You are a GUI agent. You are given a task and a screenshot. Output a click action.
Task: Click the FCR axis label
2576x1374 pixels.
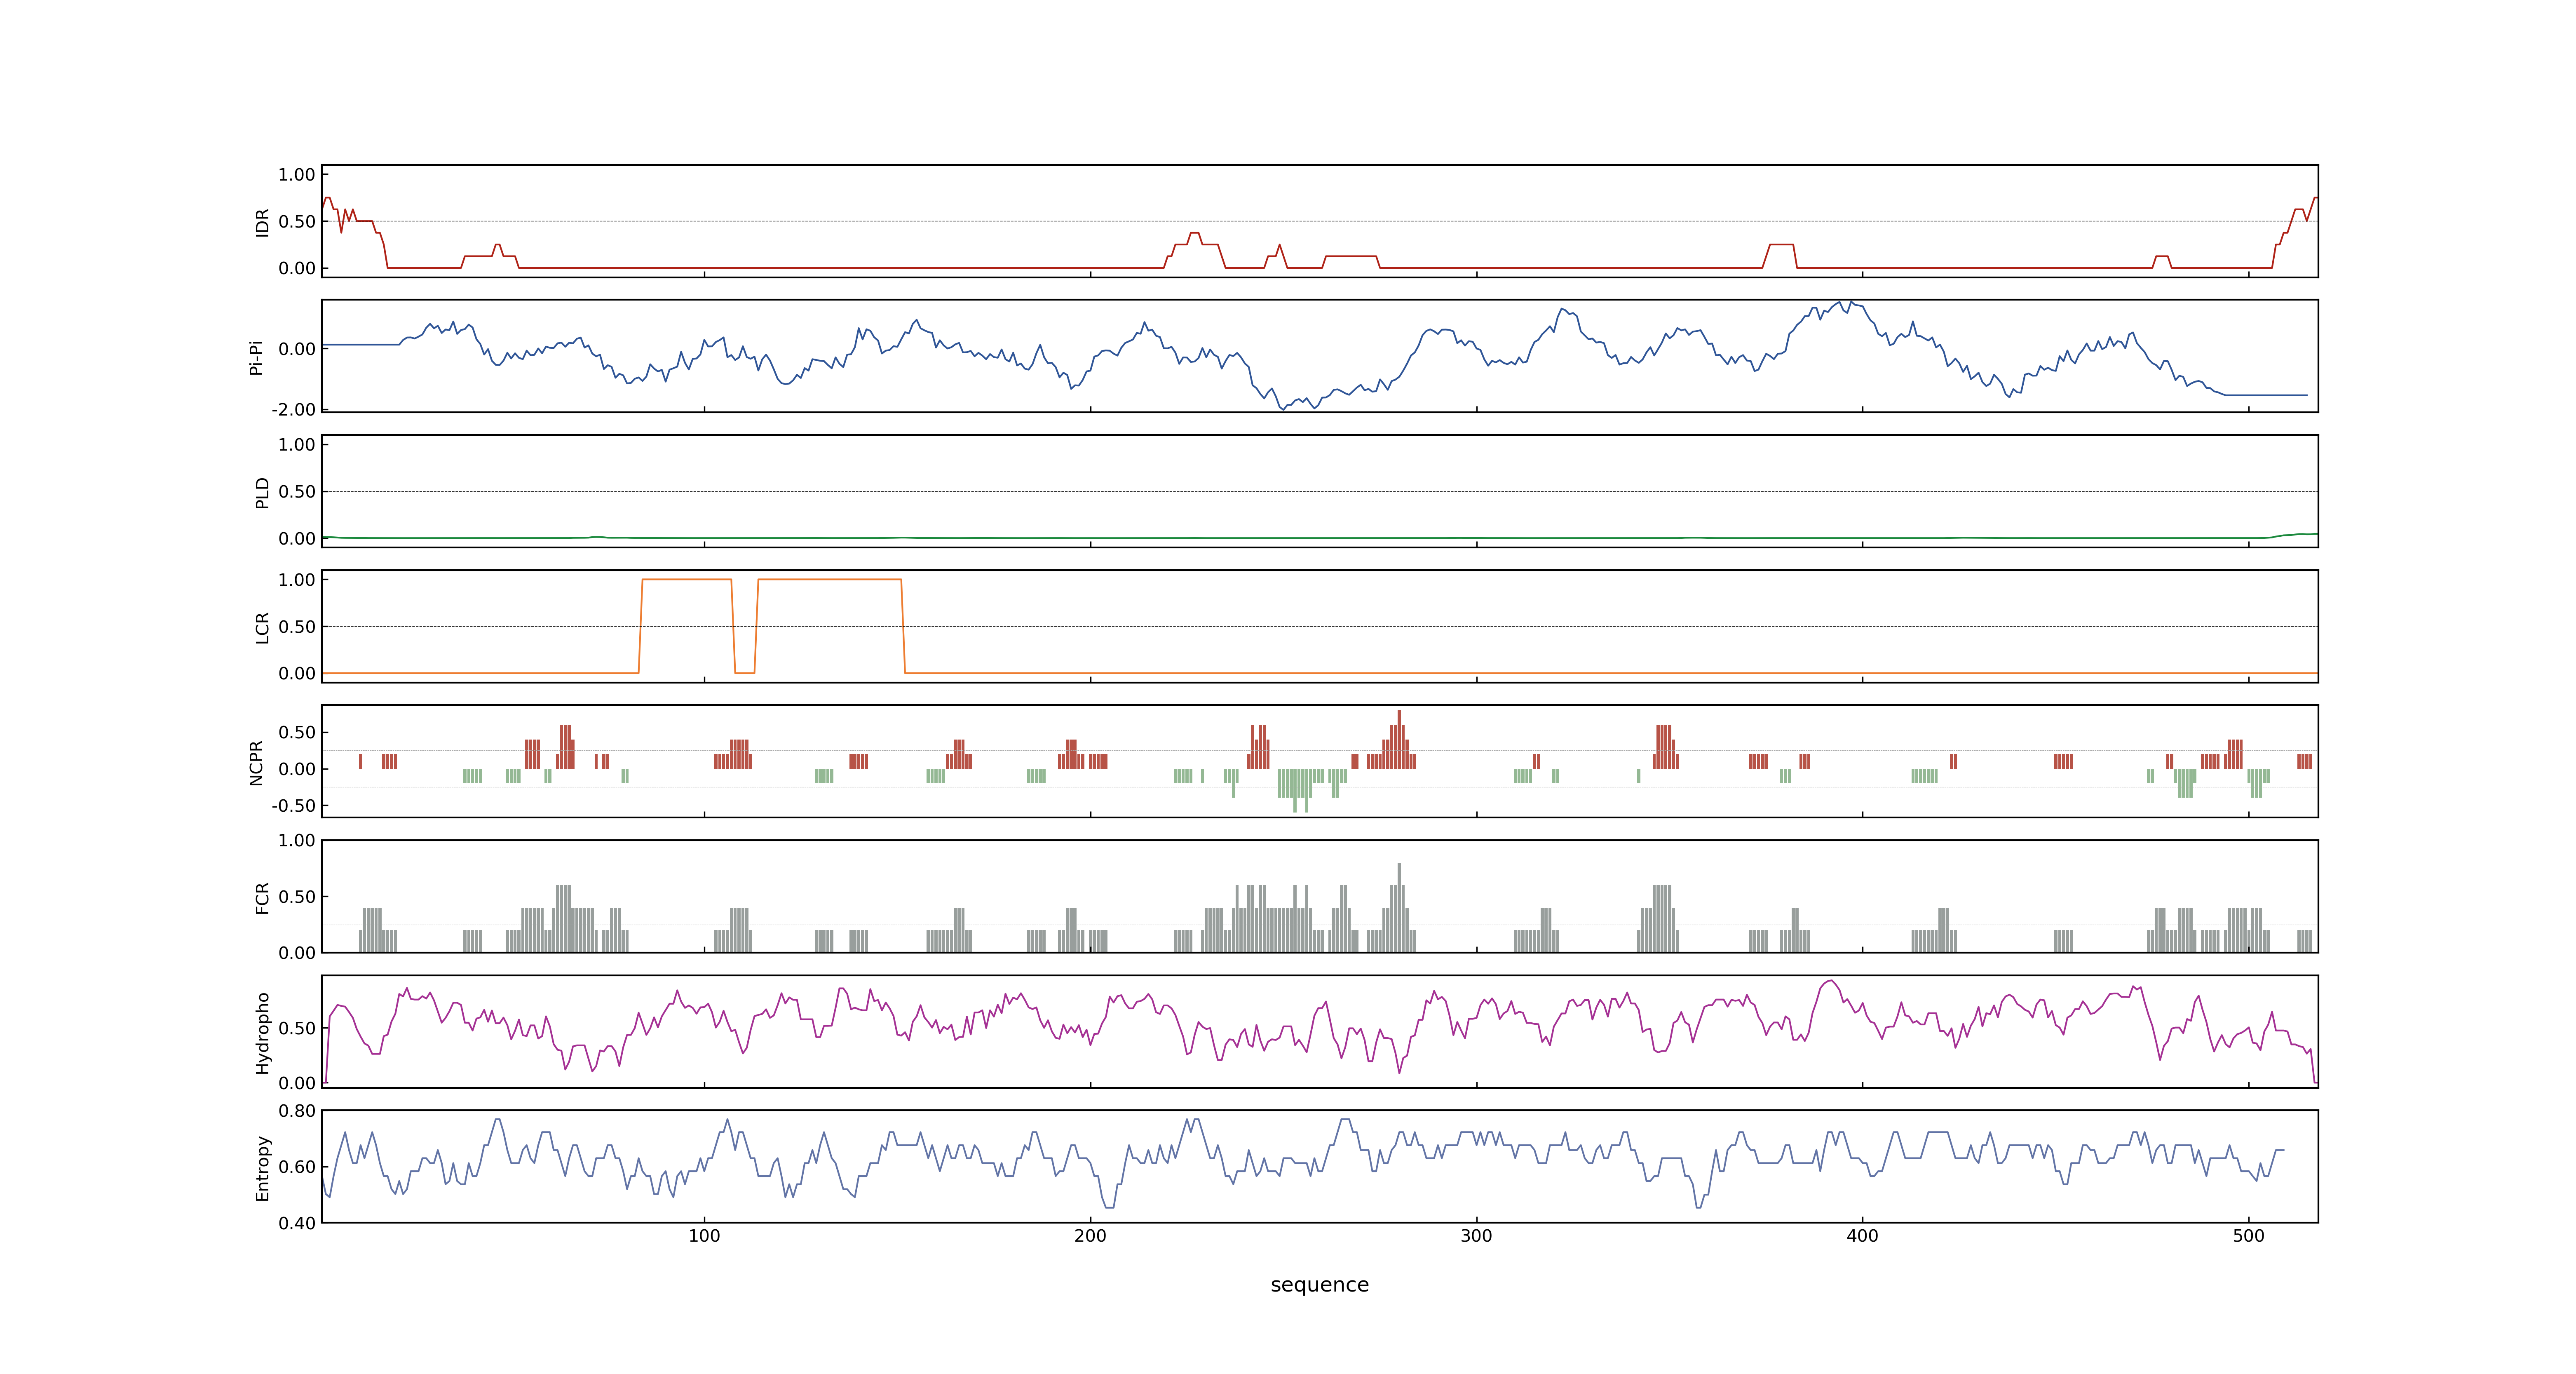pos(262,897)
